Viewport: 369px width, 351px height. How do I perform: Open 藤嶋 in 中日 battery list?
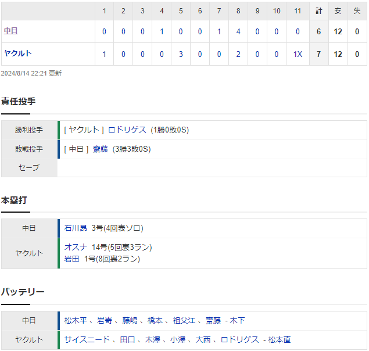[x=130, y=320]
